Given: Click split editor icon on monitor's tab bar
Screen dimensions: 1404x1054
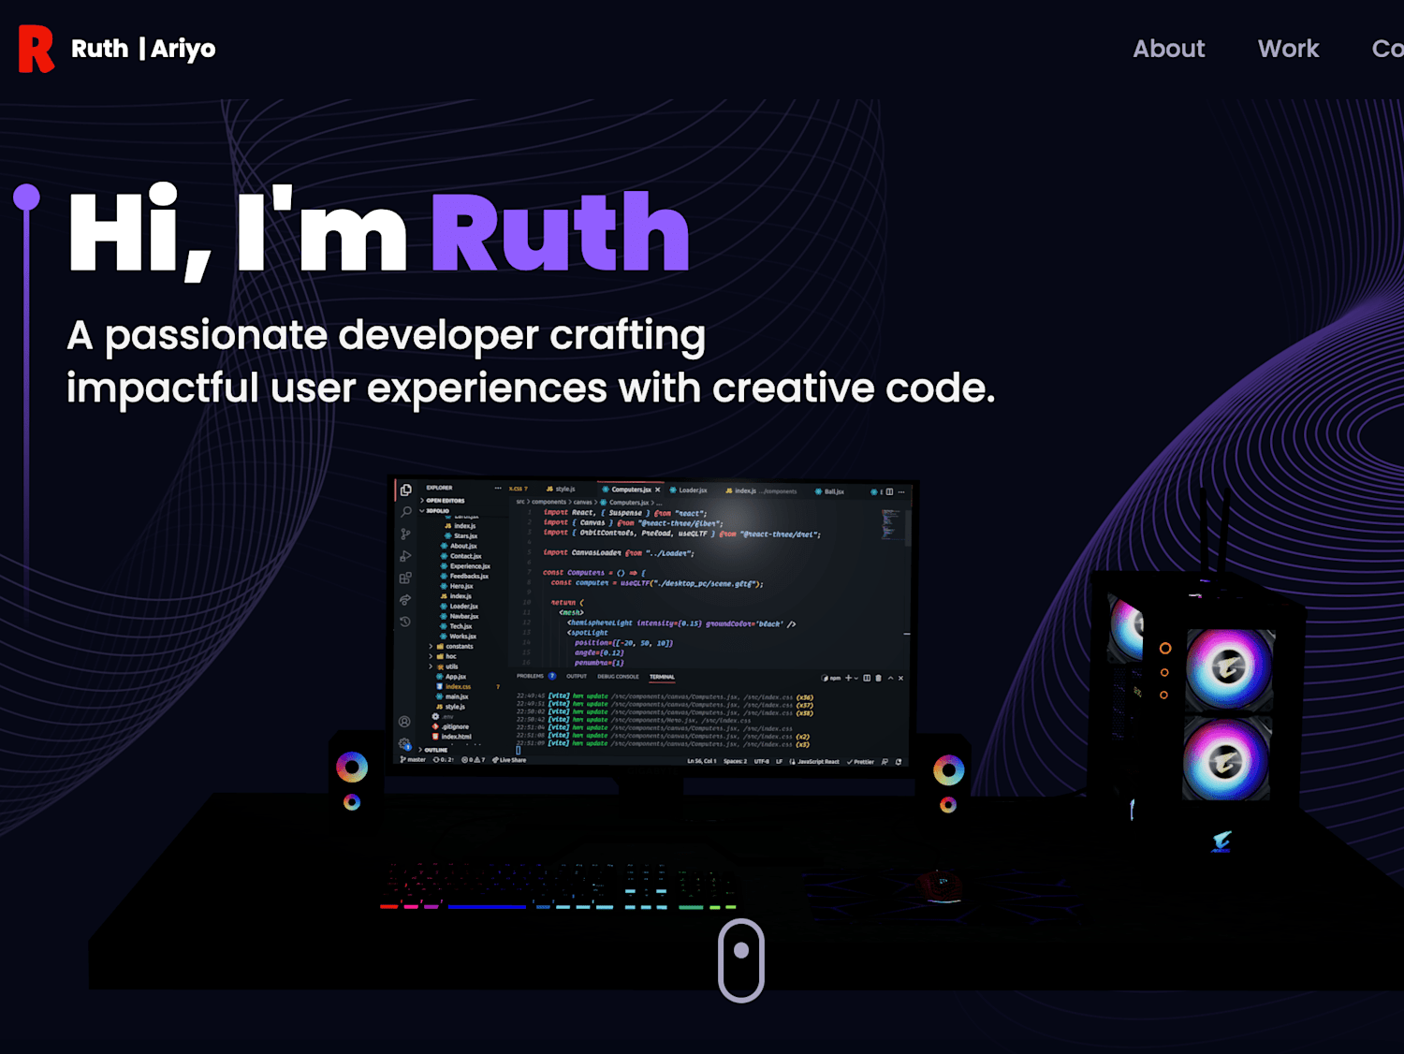Looking at the screenshot, I should click(x=889, y=491).
